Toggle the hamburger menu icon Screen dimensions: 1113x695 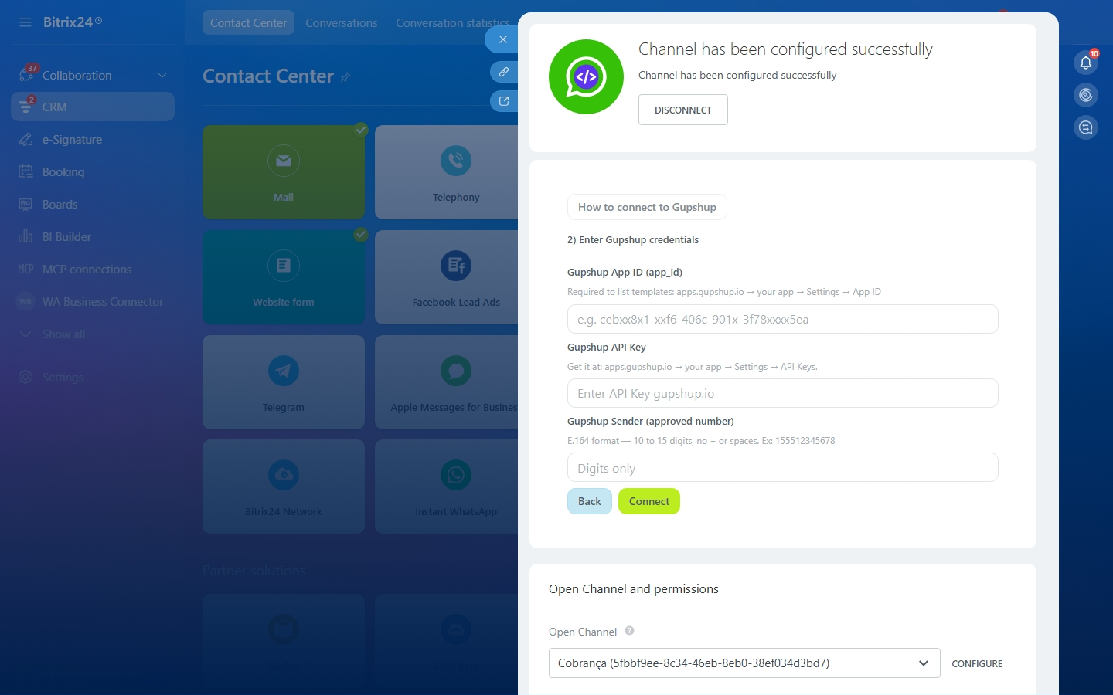coord(26,22)
